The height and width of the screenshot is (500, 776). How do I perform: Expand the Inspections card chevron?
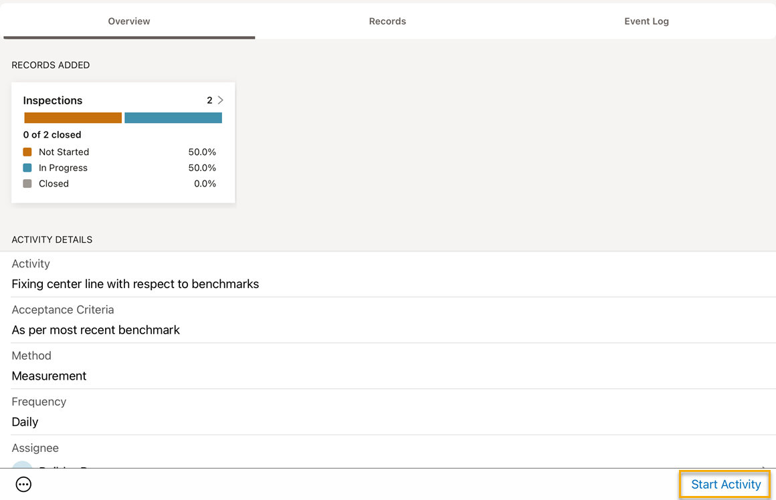[x=221, y=100]
